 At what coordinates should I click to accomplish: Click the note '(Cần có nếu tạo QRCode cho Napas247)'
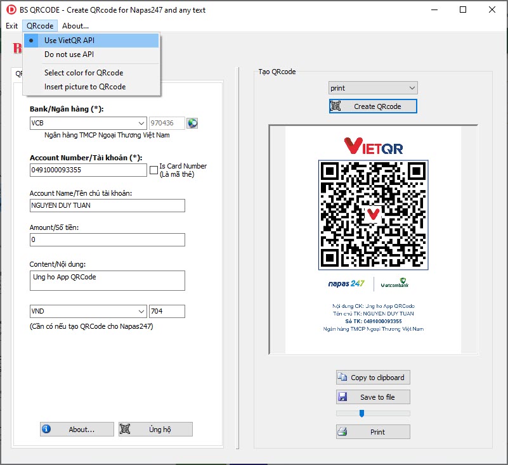(91, 326)
